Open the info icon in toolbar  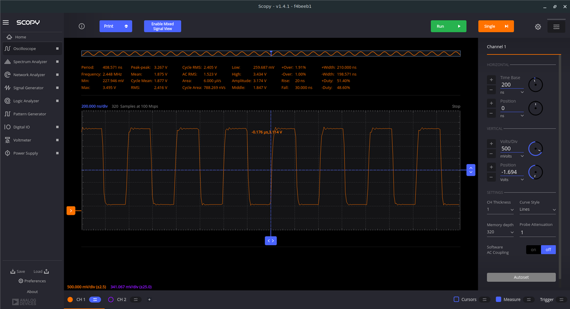pyautogui.click(x=81, y=26)
